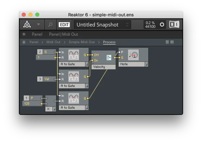Click the Velocity module router icon
The width and height of the screenshot is (202, 142).
coord(109,58)
